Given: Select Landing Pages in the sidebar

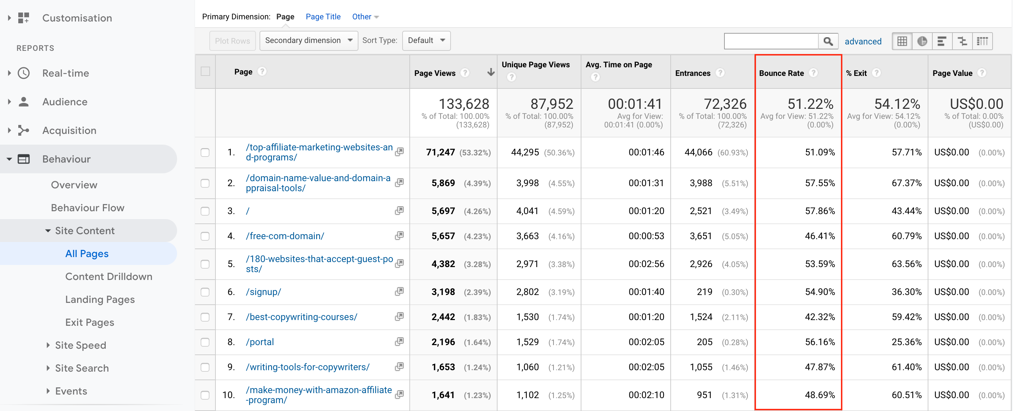Looking at the screenshot, I should point(100,299).
